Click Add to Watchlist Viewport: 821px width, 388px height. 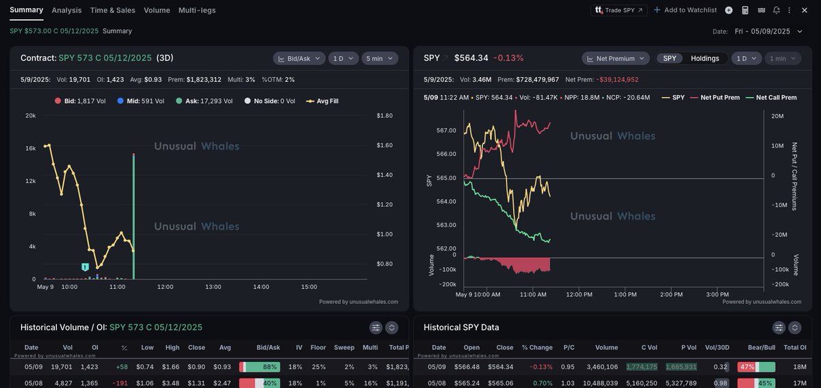(685, 10)
